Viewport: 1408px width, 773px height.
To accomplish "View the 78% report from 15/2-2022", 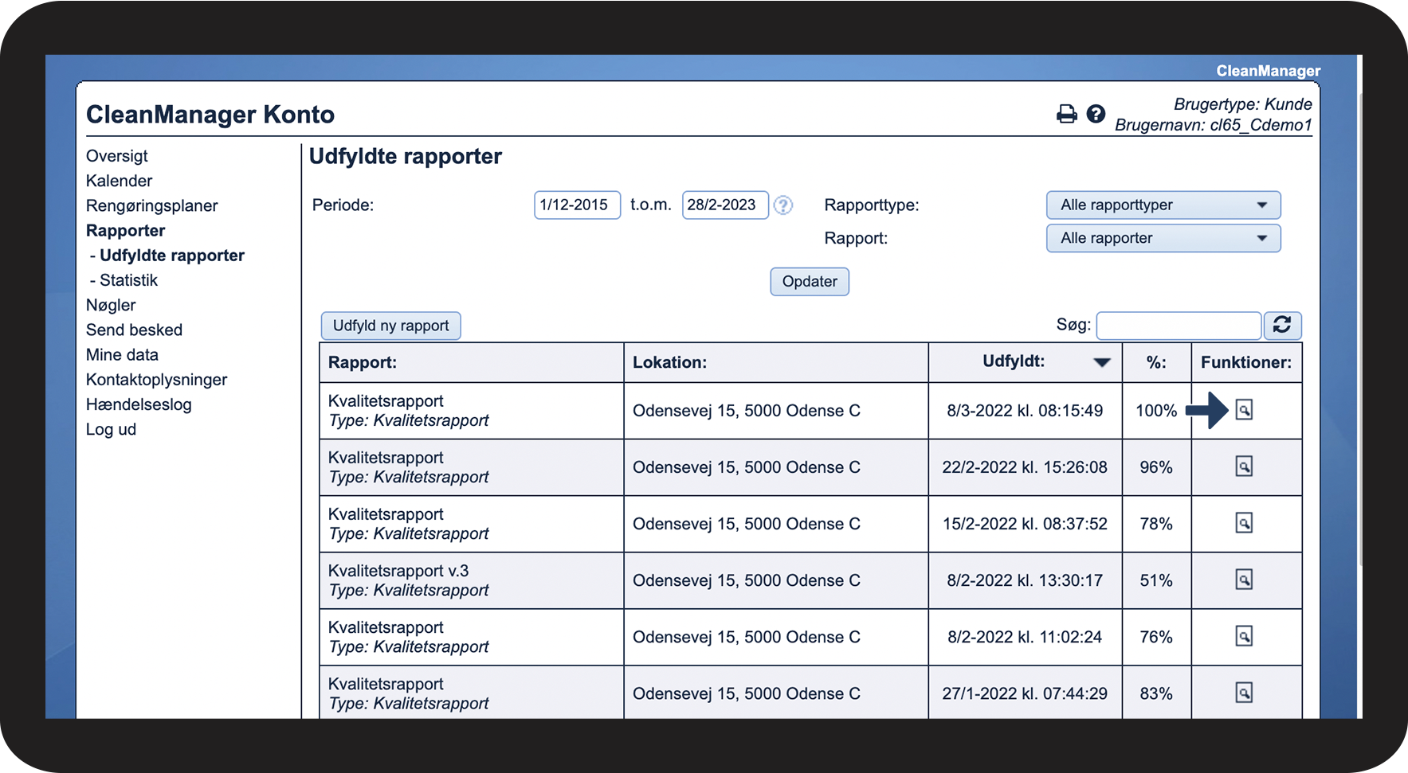I will tap(1243, 523).
